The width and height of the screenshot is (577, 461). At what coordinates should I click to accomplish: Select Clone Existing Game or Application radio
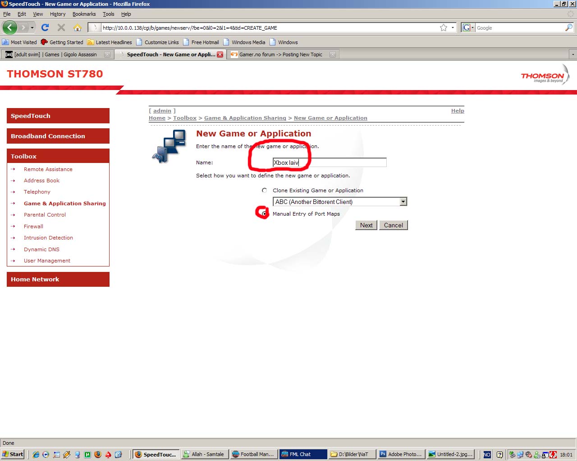[x=264, y=190]
